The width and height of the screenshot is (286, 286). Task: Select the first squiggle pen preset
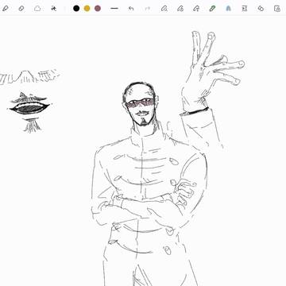coord(164,9)
